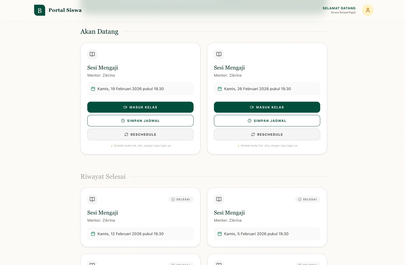Click the Selamat Datang greeting text
The image size is (405, 265).
point(339,8)
